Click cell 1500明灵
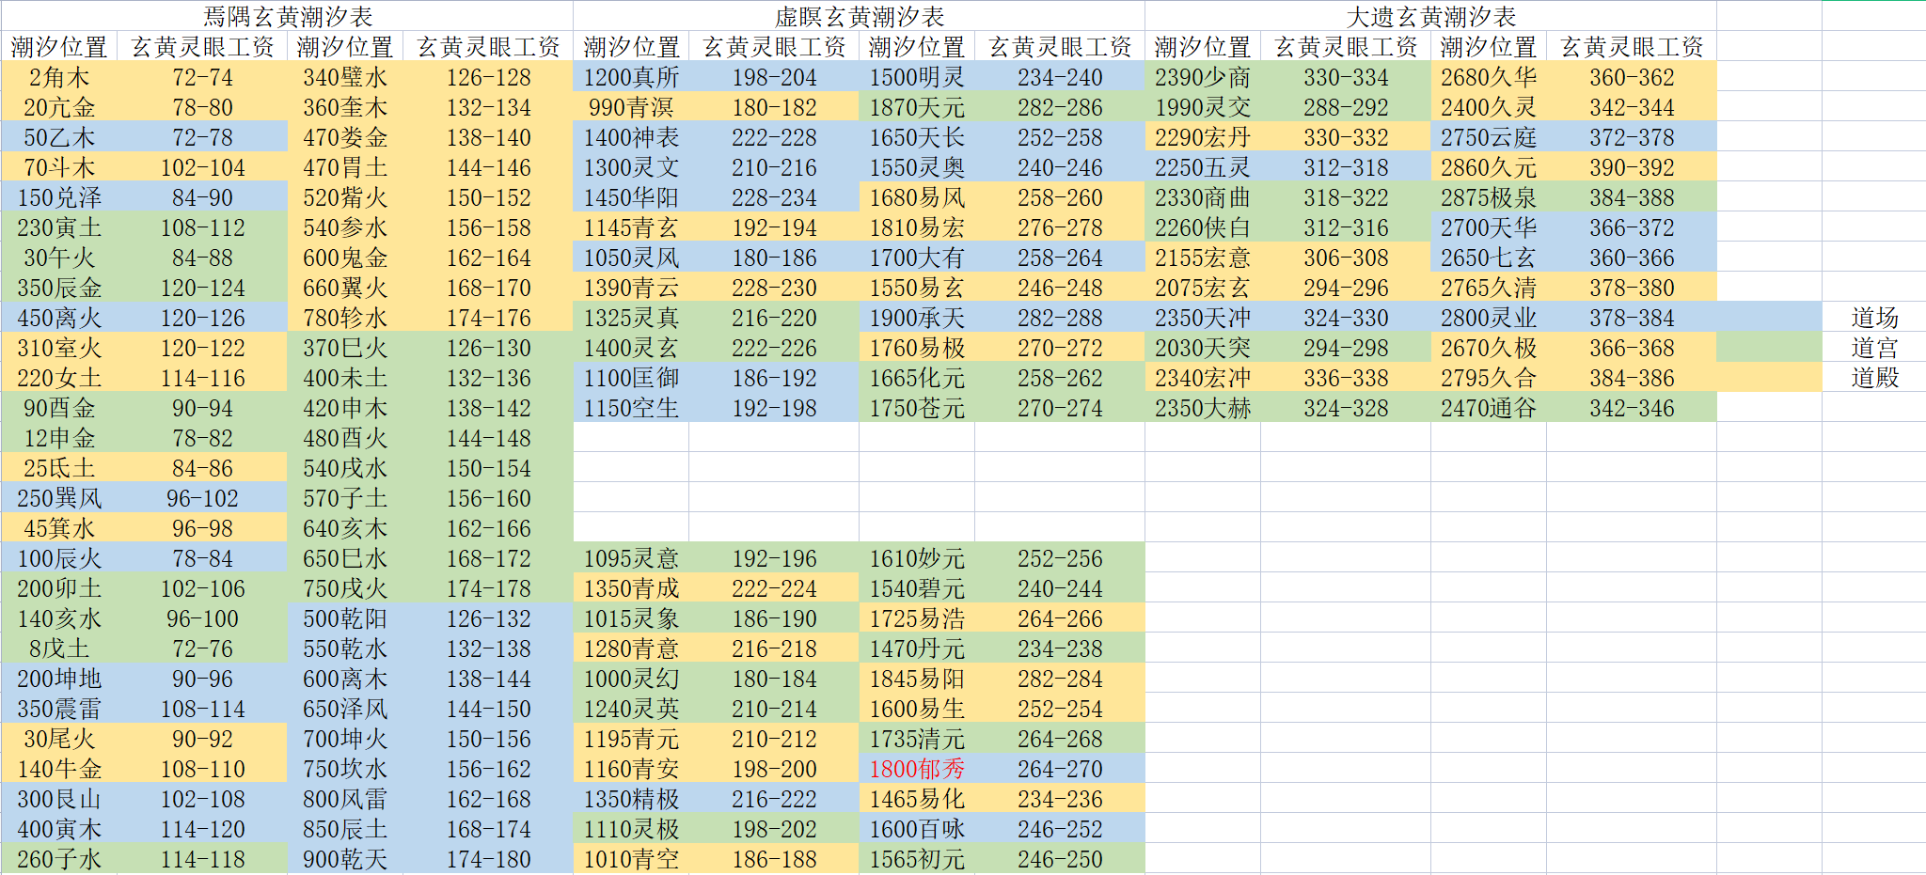 (x=917, y=76)
